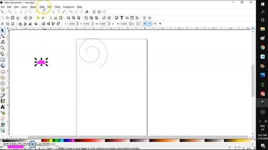Click the X position stepper arrows

coord(77,24)
